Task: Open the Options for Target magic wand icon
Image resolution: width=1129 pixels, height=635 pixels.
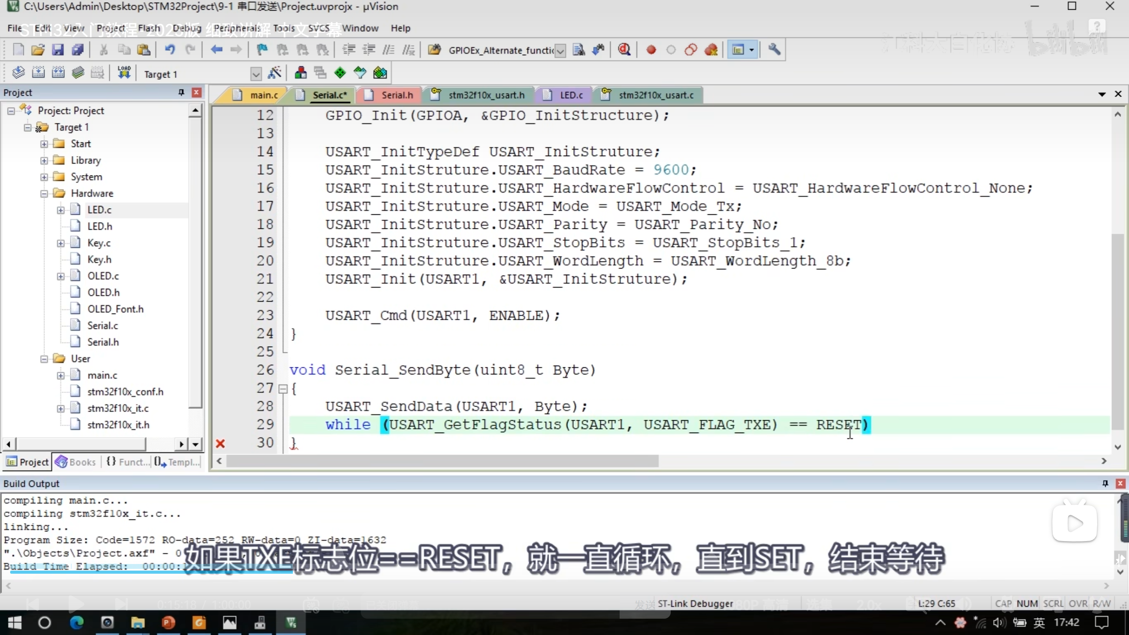Action: click(274, 73)
